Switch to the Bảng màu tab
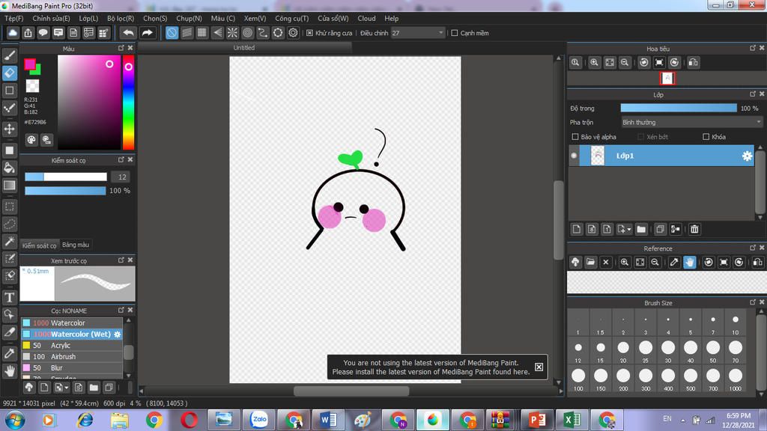Screen dimensions: 767x431 pos(76,245)
